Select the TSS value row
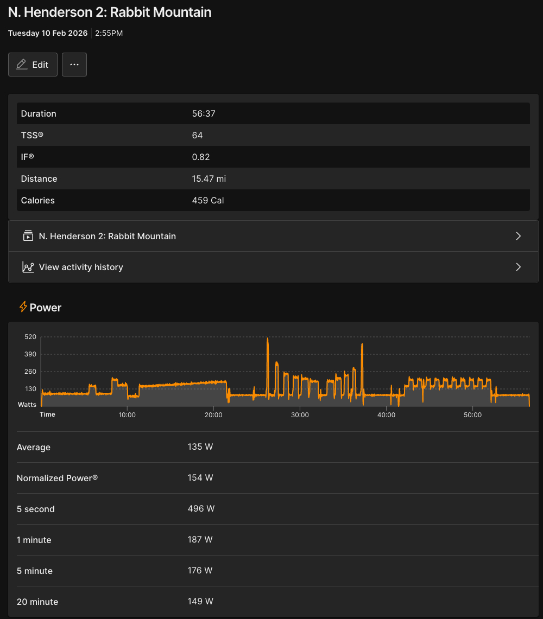Screen dimensions: 543x619 pos(273,135)
